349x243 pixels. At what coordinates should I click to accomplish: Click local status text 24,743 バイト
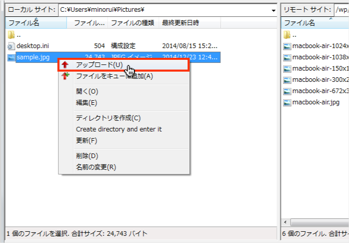(127, 234)
